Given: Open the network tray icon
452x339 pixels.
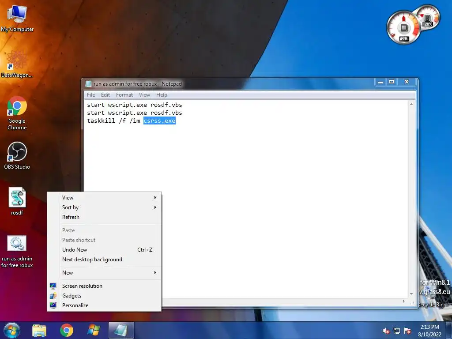Looking at the screenshot, I should [397, 331].
